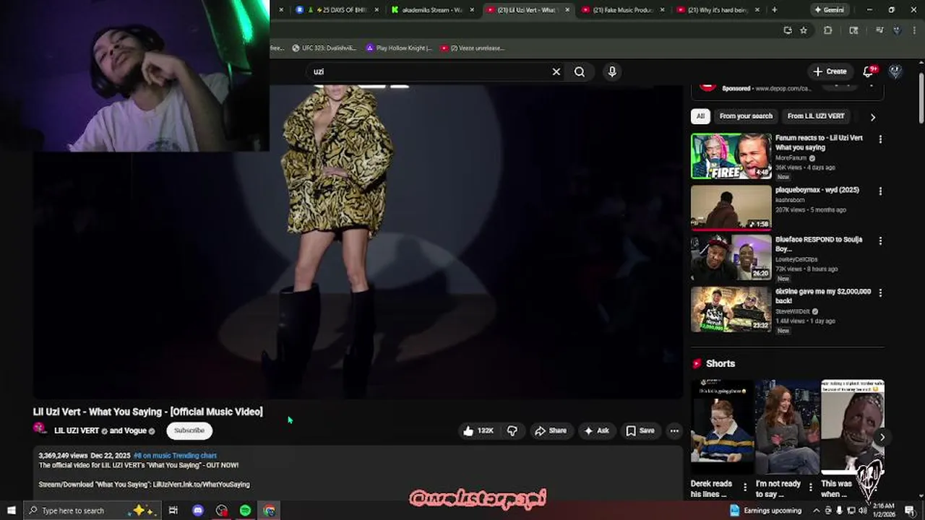Open options for Derek reads short
This screenshot has width=925, height=520.
(x=745, y=487)
